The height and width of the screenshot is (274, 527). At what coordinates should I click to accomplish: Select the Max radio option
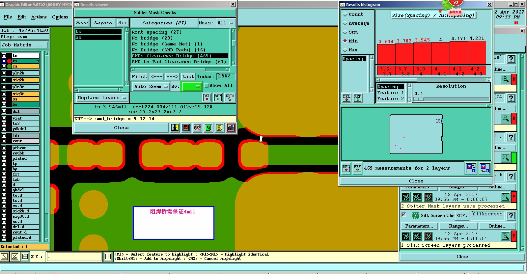coord(345,50)
